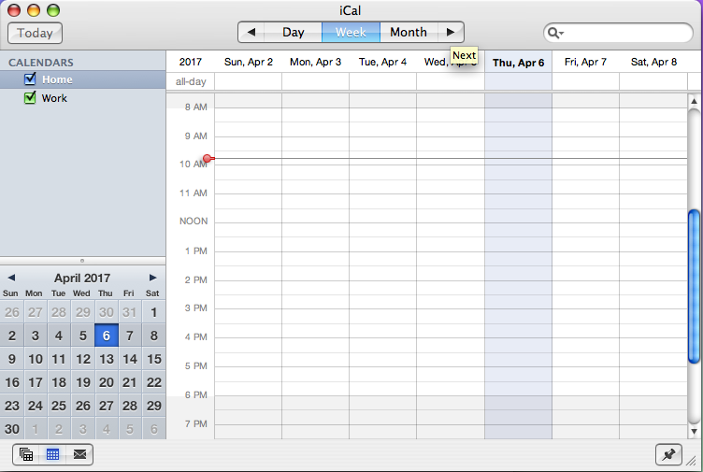Click the NOON time label
Screen dimensions: 703x472
194,221
